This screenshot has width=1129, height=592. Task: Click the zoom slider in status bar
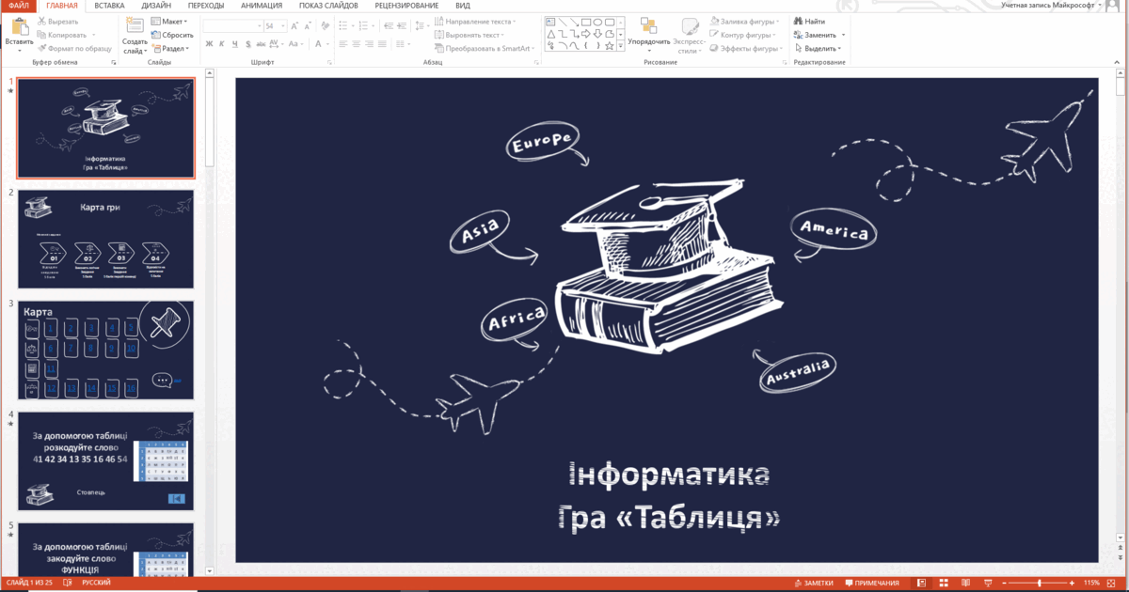[x=1038, y=583]
